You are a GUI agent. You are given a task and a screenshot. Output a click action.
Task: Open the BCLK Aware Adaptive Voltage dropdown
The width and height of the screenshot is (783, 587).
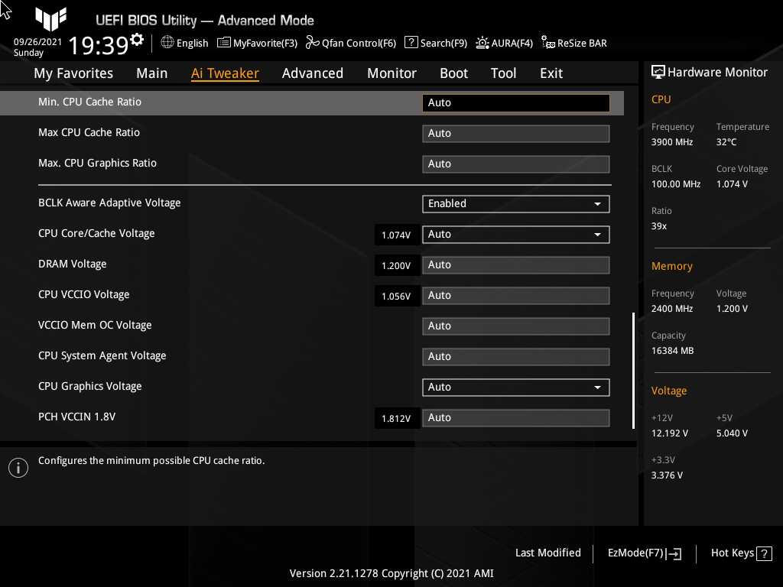coord(515,203)
